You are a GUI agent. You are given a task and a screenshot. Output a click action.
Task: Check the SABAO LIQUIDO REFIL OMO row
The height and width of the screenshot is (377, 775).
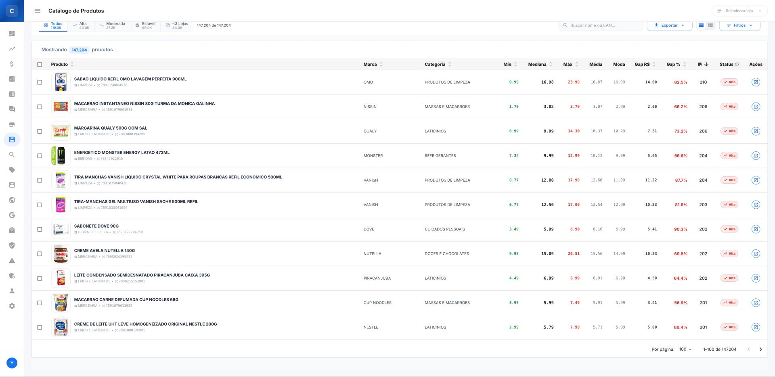tap(40, 82)
